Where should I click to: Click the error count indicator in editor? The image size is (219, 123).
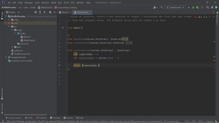click(195, 17)
